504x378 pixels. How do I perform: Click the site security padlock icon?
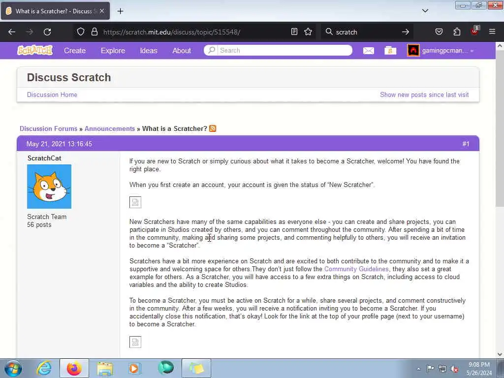pos(94,32)
